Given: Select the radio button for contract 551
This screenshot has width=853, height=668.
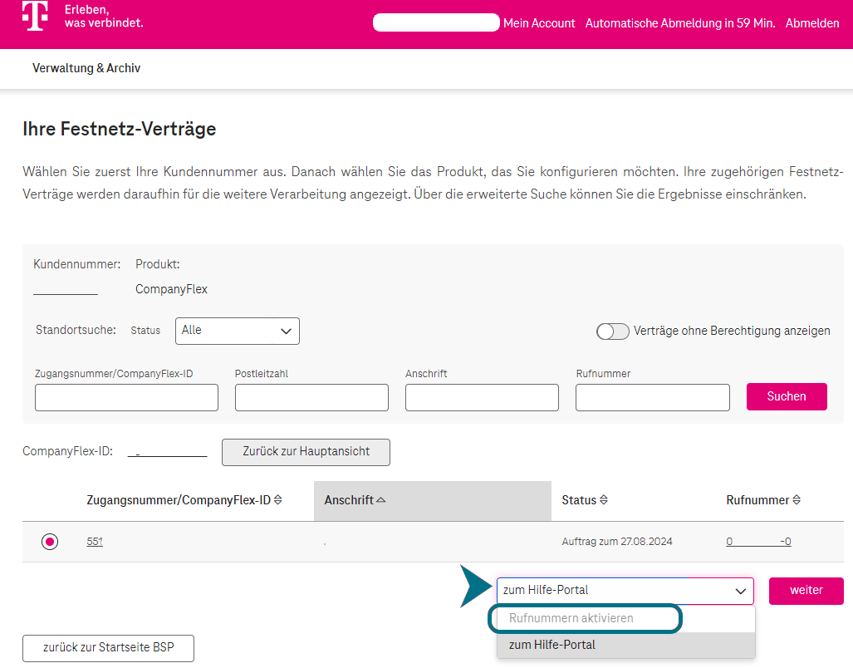Looking at the screenshot, I should coord(50,542).
